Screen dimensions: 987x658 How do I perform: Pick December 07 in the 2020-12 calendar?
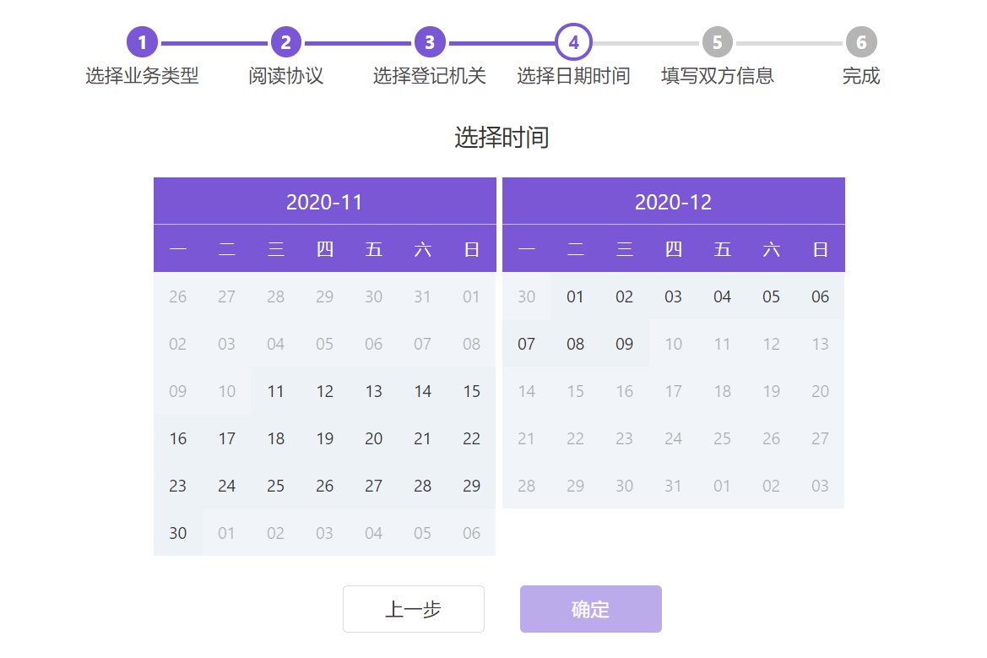(526, 344)
